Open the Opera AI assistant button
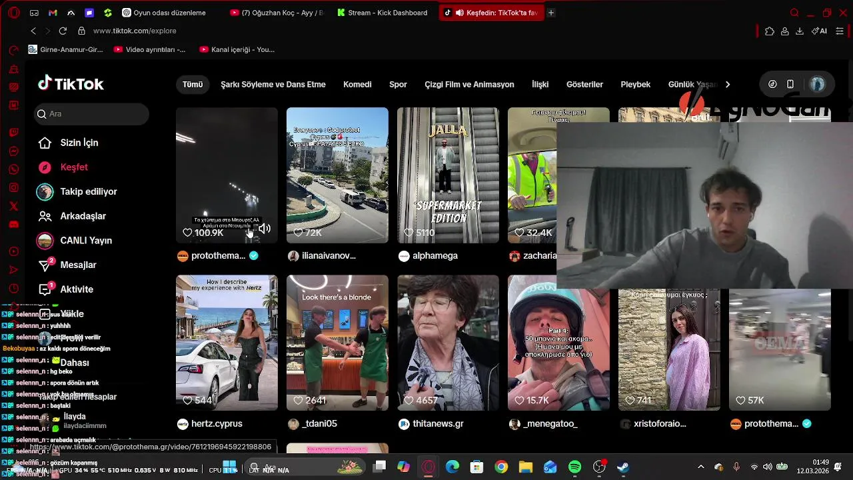Image resolution: width=853 pixels, height=480 pixels. pyautogui.click(x=819, y=31)
